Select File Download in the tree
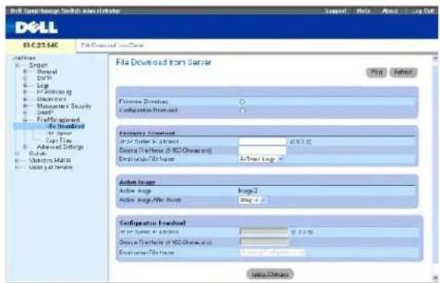Viewport: 440px width, 283px height. [x=65, y=126]
